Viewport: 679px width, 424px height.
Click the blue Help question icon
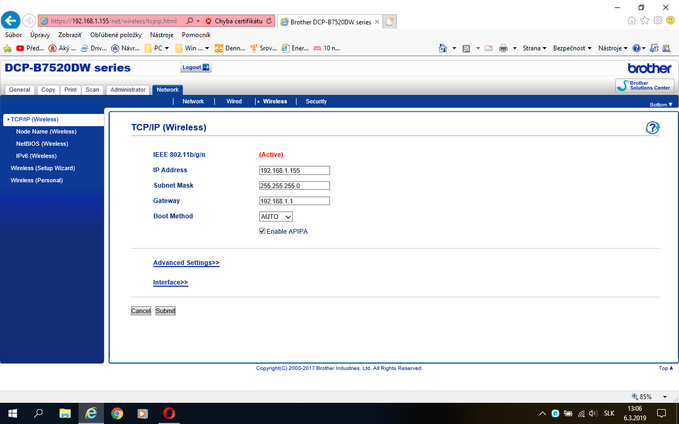[x=637, y=48]
